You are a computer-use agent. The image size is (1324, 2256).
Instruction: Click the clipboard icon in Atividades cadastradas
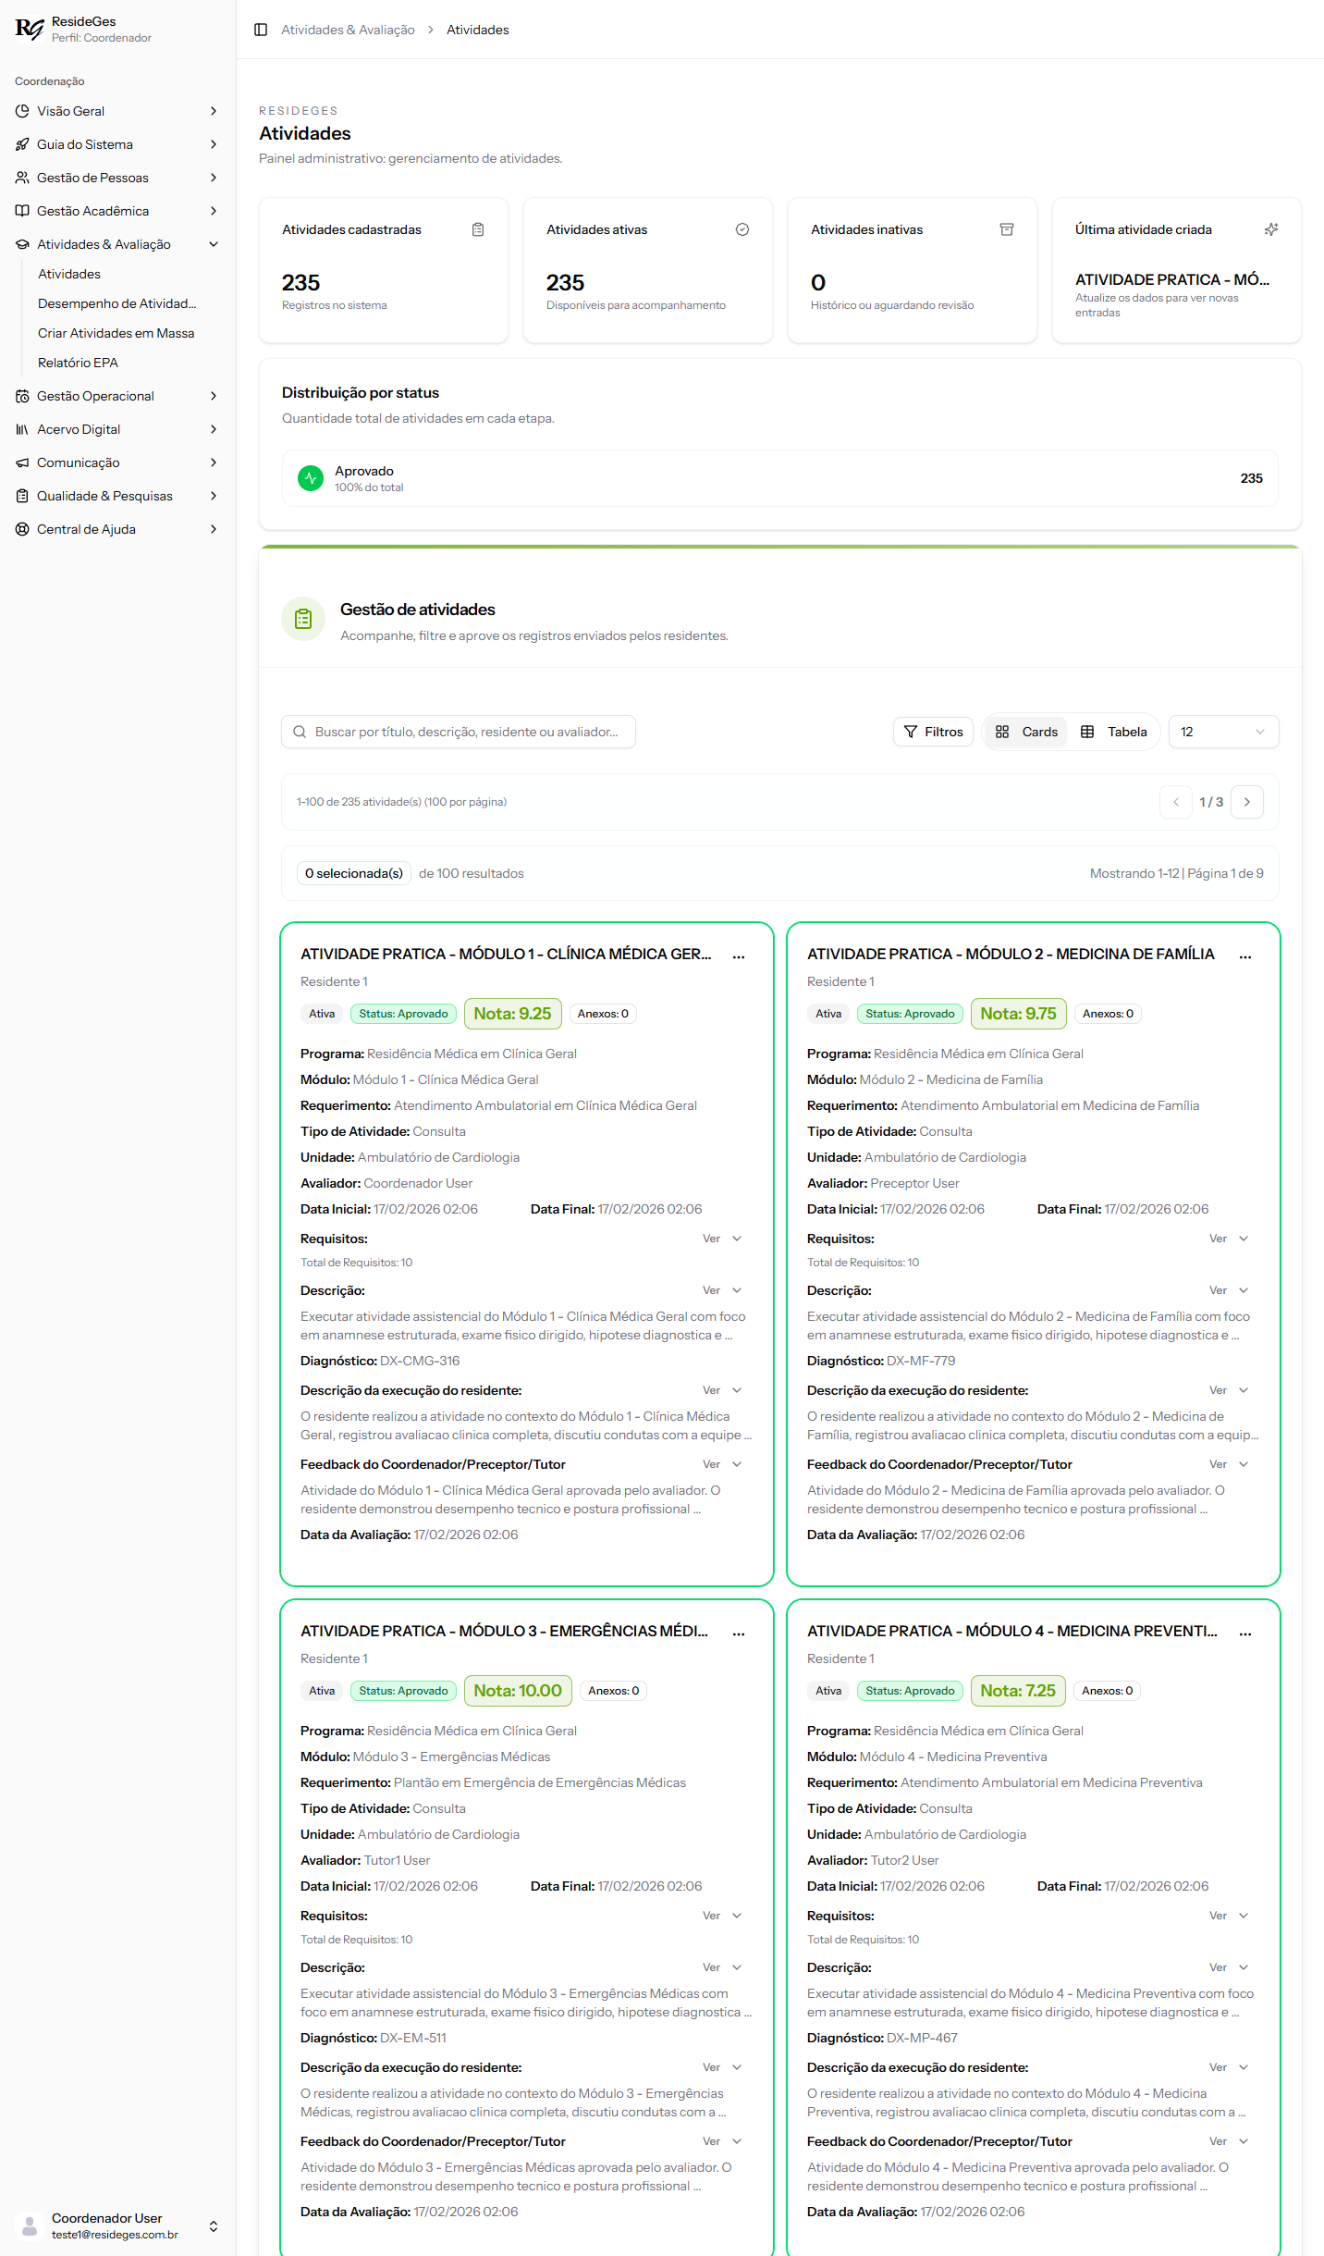pos(478,229)
